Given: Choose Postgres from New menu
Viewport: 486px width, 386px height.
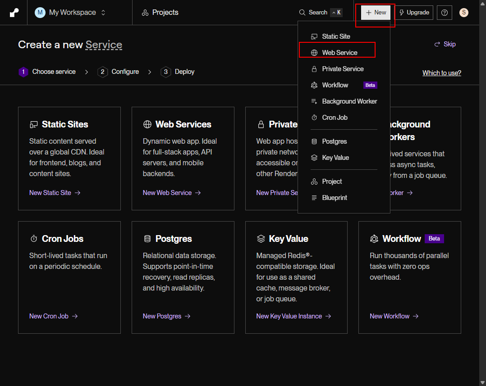Looking at the screenshot, I should click(344, 141).
